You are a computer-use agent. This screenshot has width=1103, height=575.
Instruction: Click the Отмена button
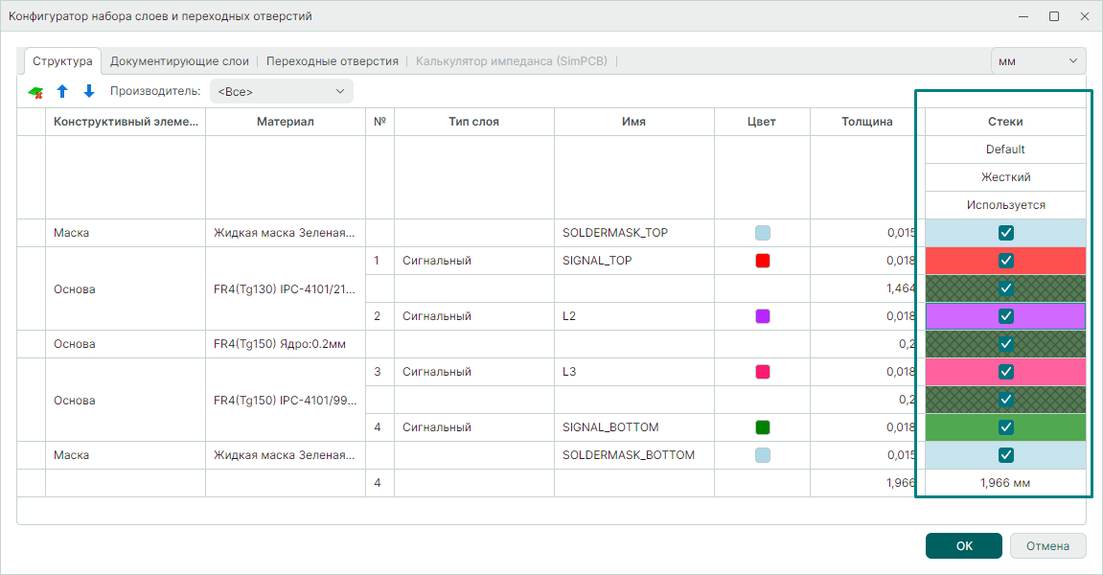1046,545
